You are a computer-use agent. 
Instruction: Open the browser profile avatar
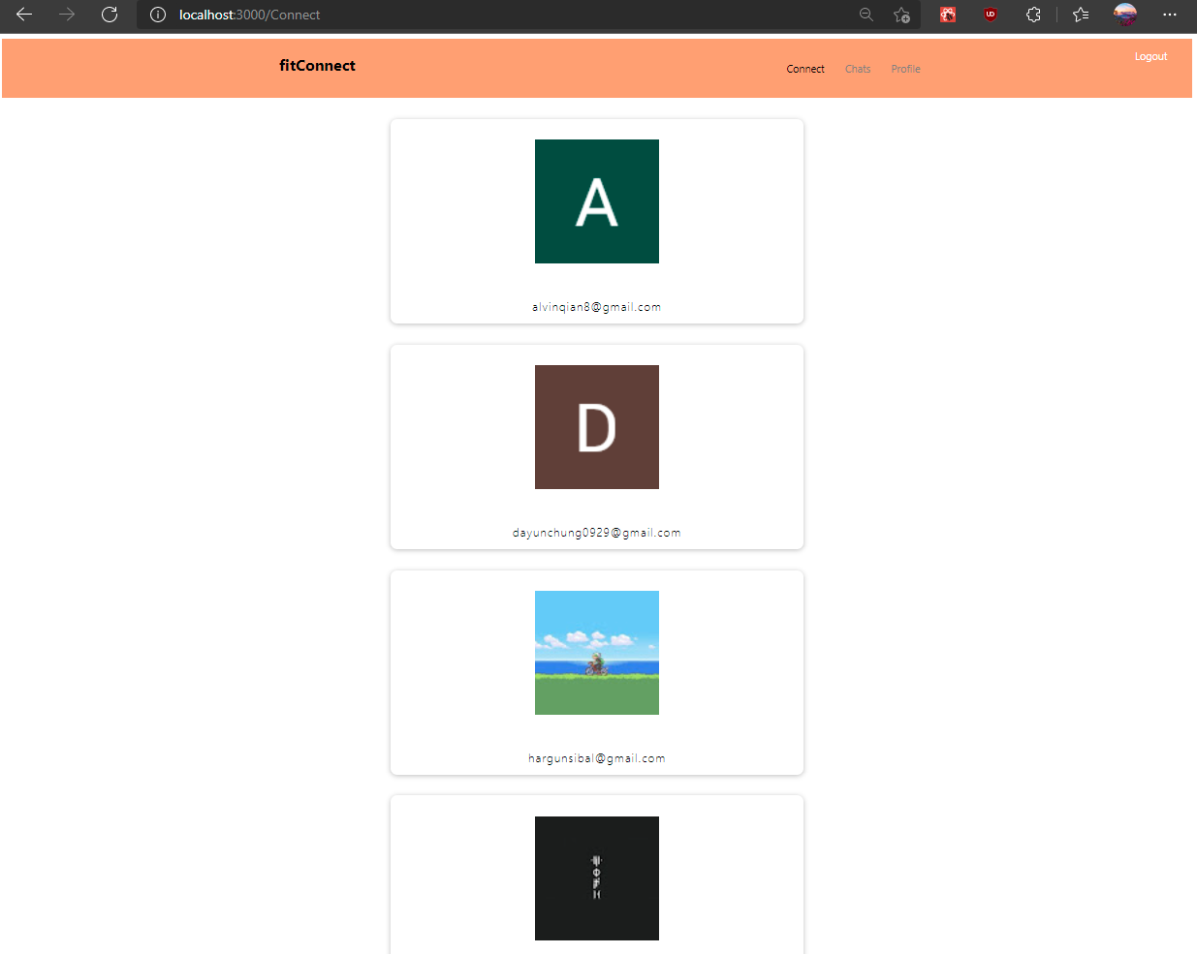pyautogui.click(x=1125, y=15)
